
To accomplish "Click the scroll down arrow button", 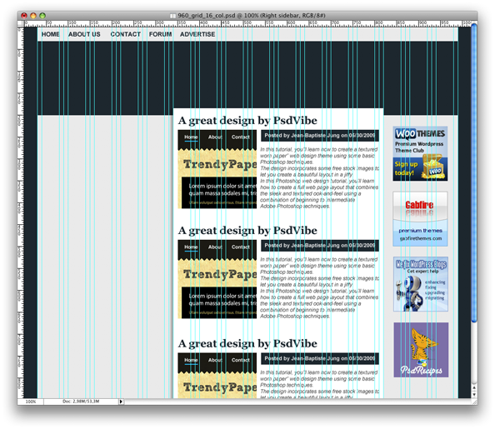I will click(x=474, y=395).
